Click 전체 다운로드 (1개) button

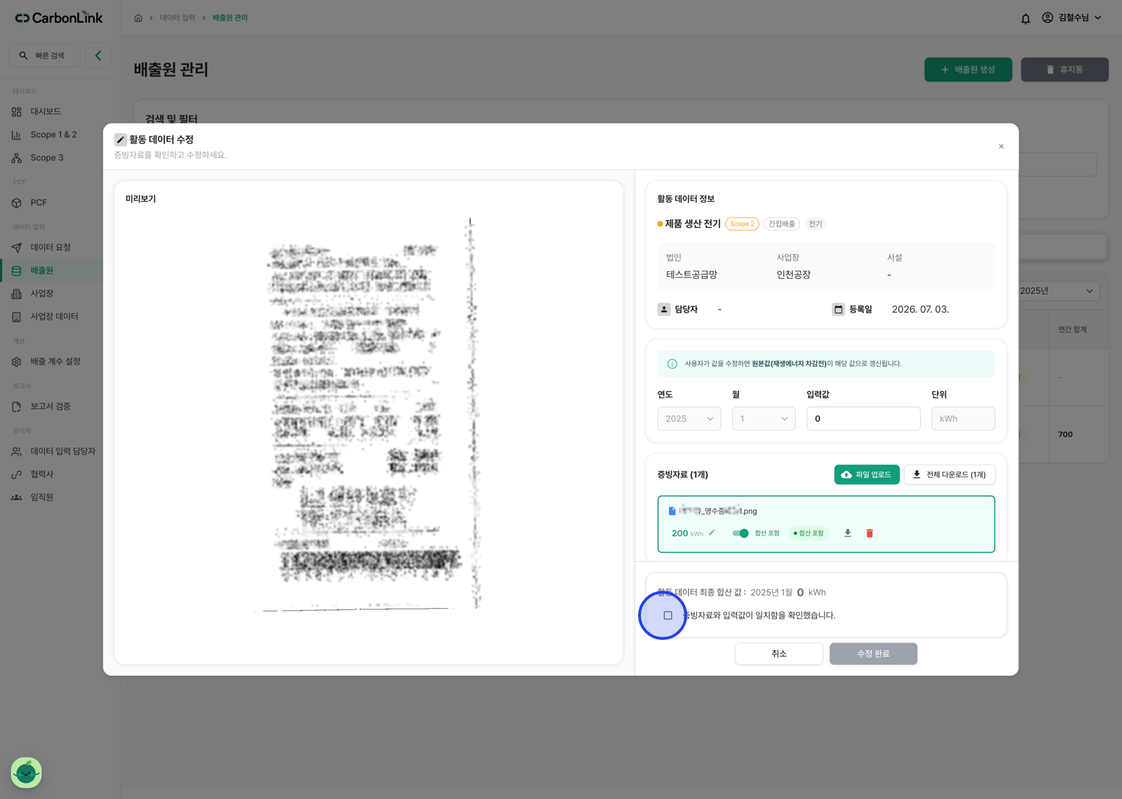pos(949,474)
